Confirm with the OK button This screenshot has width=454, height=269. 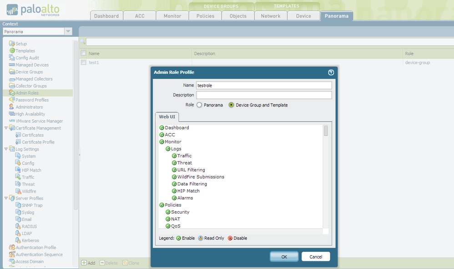pyautogui.click(x=284, y=257)
